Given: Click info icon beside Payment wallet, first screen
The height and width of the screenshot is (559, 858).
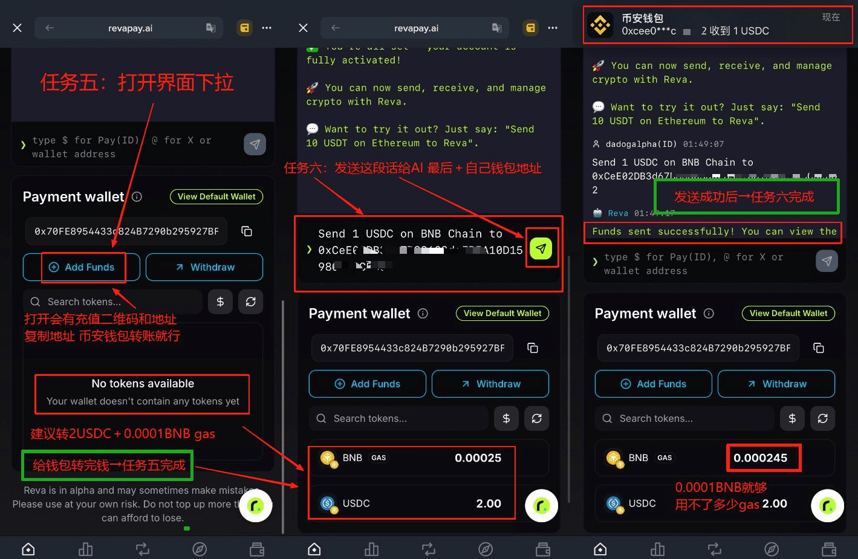Looking at the screenshot, I should click(137, 197).
